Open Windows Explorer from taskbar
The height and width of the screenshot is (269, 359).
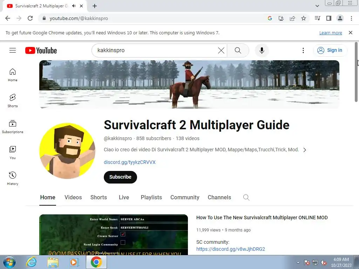[x=53, y=262]
